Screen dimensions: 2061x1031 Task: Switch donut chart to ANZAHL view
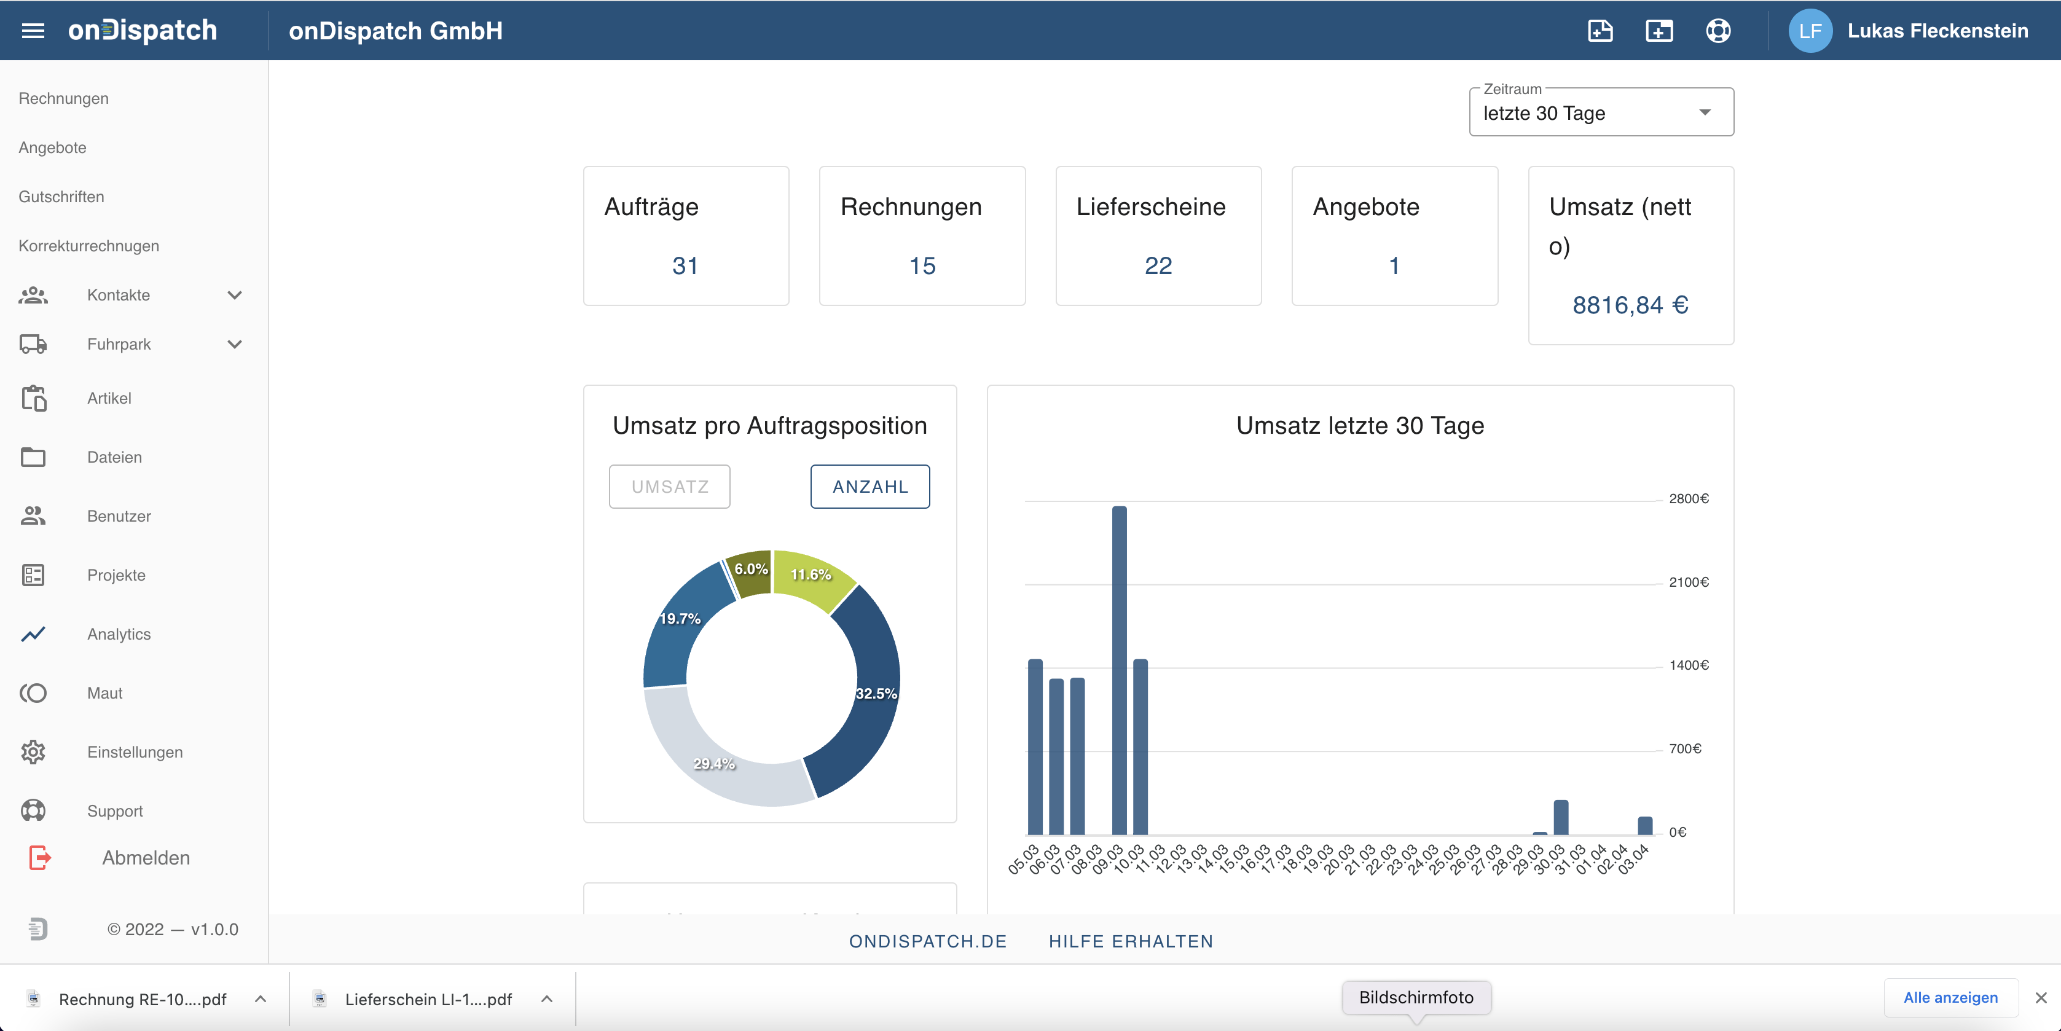point(870,486)
